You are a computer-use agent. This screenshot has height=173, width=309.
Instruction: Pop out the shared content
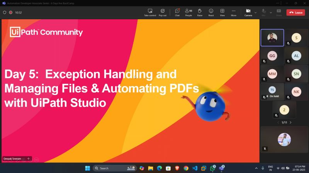(x=163, y=12)
